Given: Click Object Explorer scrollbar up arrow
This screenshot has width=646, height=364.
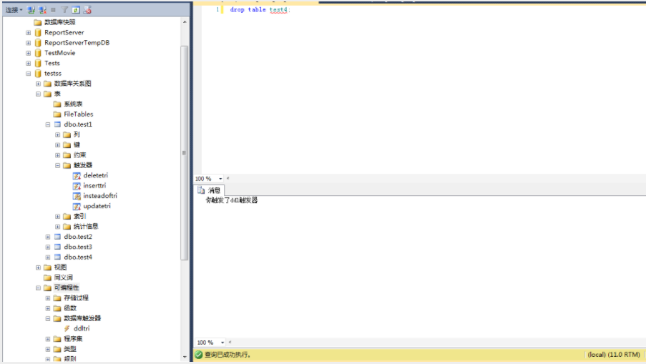Looking at the screenshot, I should click(185, 22).
